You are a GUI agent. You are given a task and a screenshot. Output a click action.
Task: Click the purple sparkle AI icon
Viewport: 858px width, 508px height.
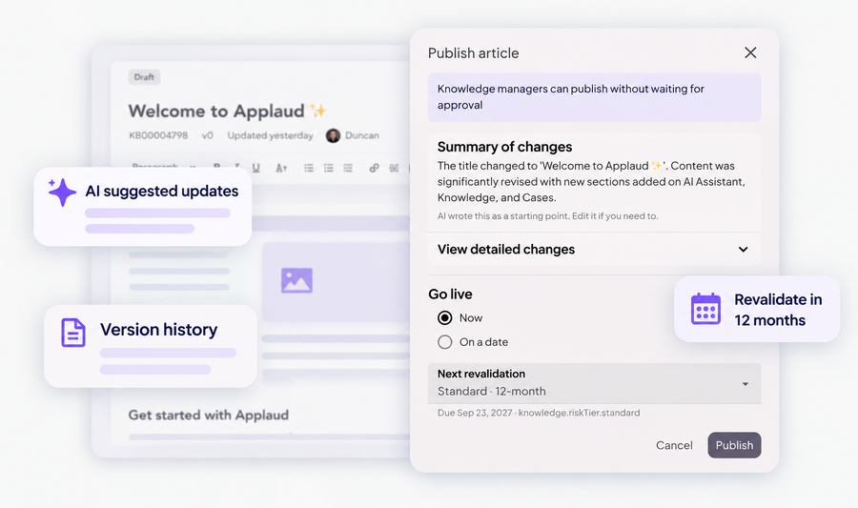[62, 192]
